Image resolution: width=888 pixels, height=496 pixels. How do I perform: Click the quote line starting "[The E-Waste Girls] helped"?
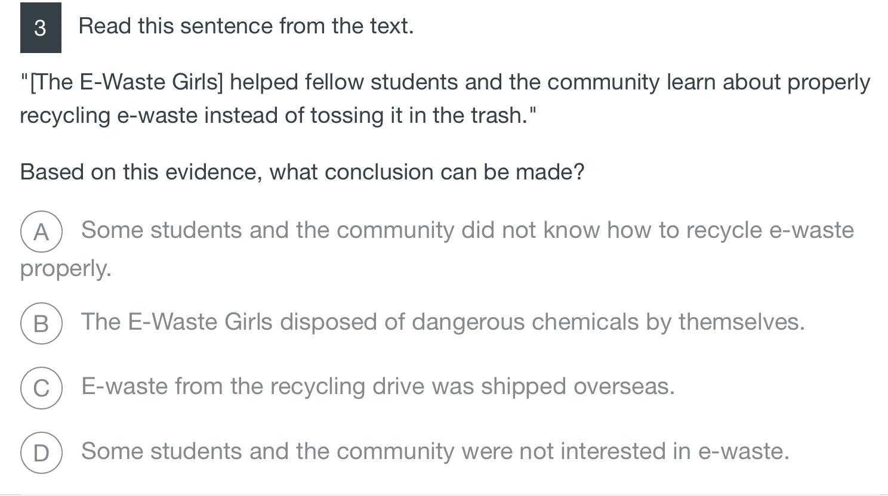click(445, 82)
